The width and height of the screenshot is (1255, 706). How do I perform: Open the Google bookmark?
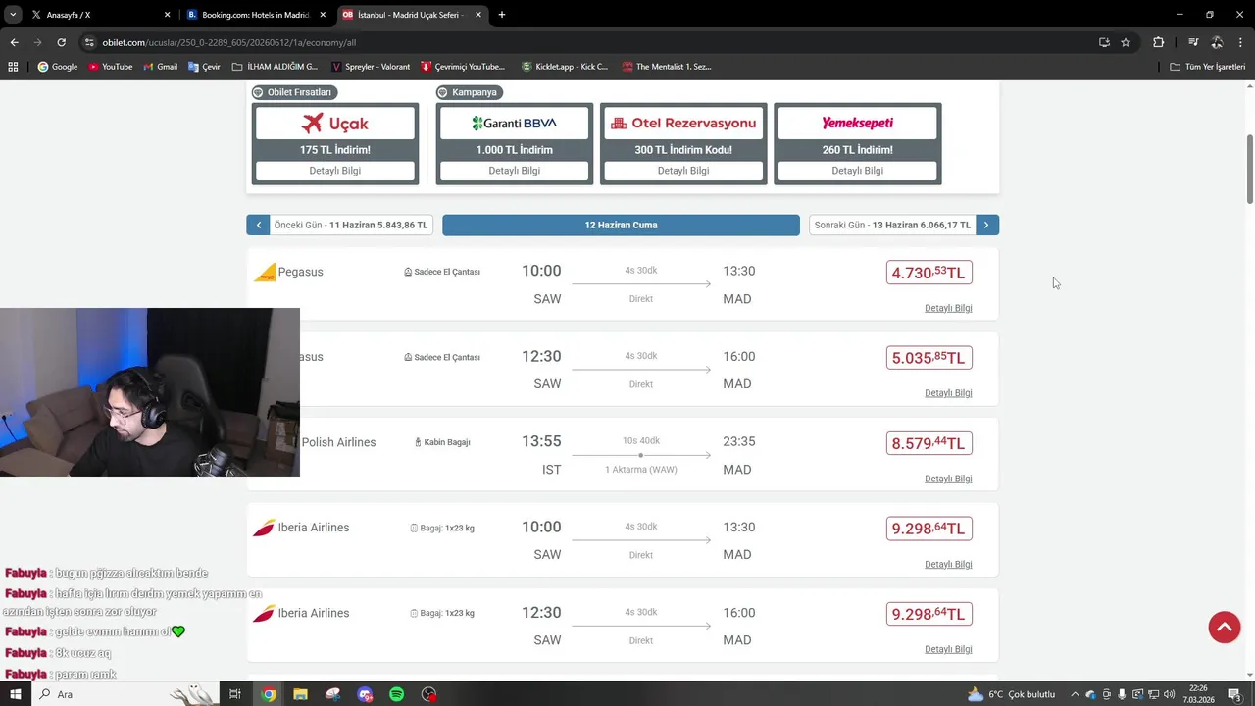click(58, 67)
